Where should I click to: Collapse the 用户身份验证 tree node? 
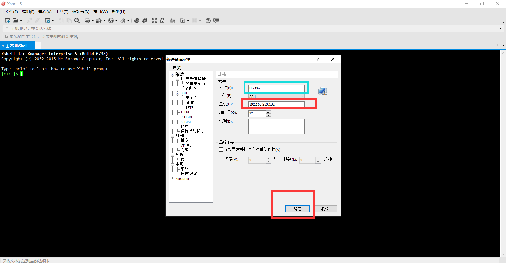[178, 79]
